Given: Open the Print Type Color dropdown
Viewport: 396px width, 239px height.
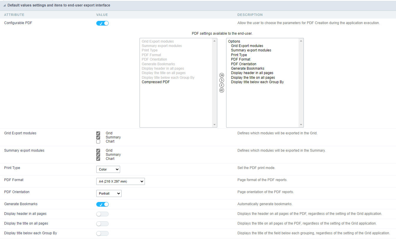Looking at the screenshot, I should click(108, 169).
